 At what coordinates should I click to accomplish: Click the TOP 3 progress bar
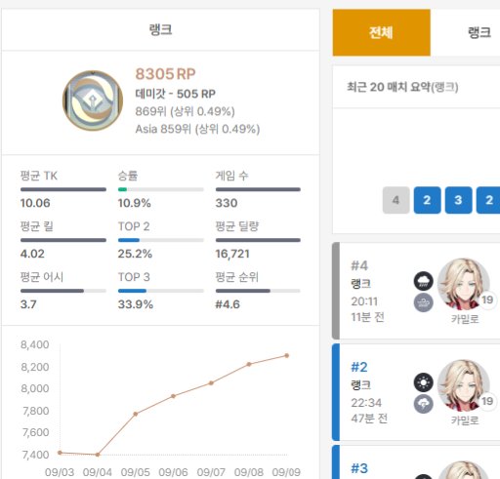coord(161,291)
